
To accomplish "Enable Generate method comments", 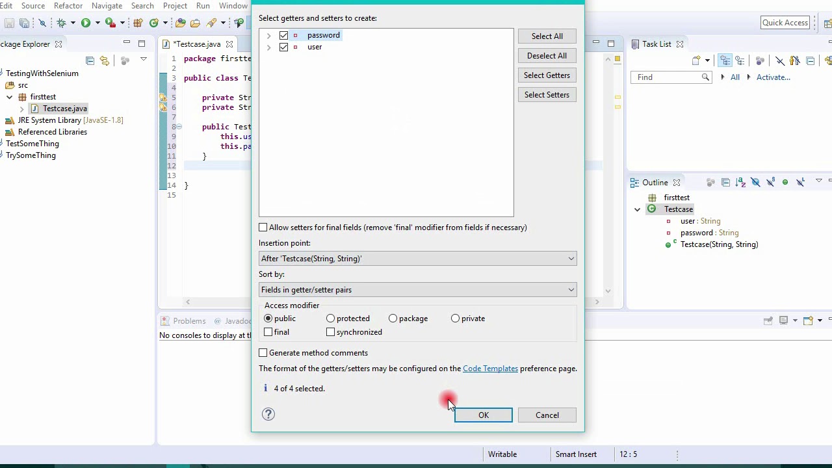I will 263,353.
